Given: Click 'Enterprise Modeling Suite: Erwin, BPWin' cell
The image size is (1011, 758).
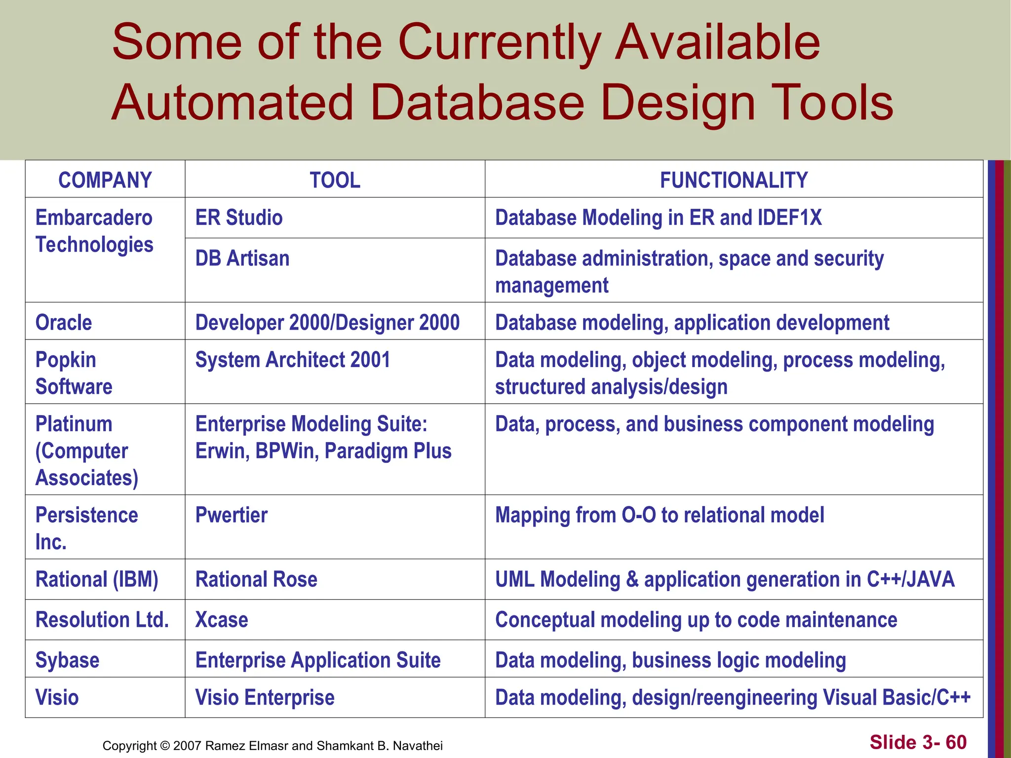Looking at the screenshot, I should click(335, 449).
